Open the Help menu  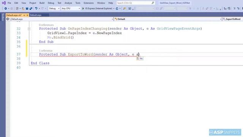click(110, 3)
